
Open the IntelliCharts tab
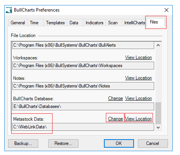(134, 23)
